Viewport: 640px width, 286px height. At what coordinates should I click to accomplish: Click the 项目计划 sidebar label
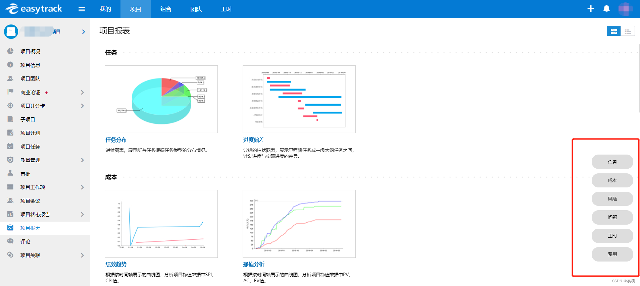tap(30, 133)
